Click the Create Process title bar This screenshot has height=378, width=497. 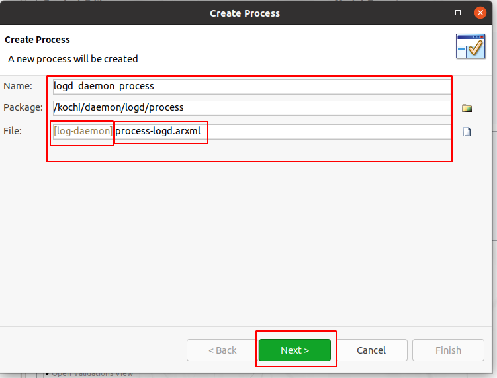(245, 13)
